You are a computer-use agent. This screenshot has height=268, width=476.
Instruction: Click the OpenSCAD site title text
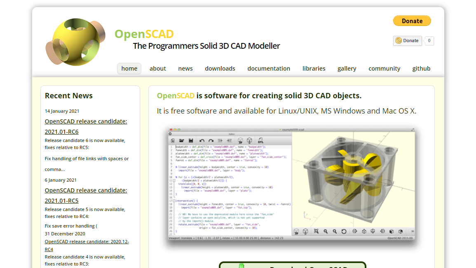coord(144,34)
